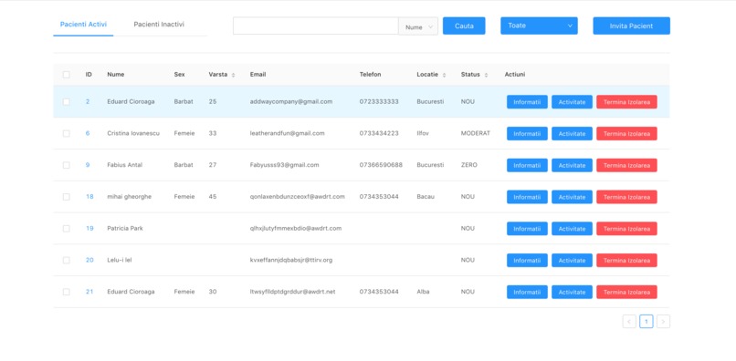Click the MODERAT status cell
736x361 pixels.
475,134
